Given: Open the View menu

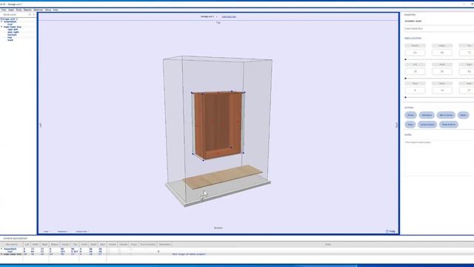Looking at the screenshot, I should tap(4, 10).
